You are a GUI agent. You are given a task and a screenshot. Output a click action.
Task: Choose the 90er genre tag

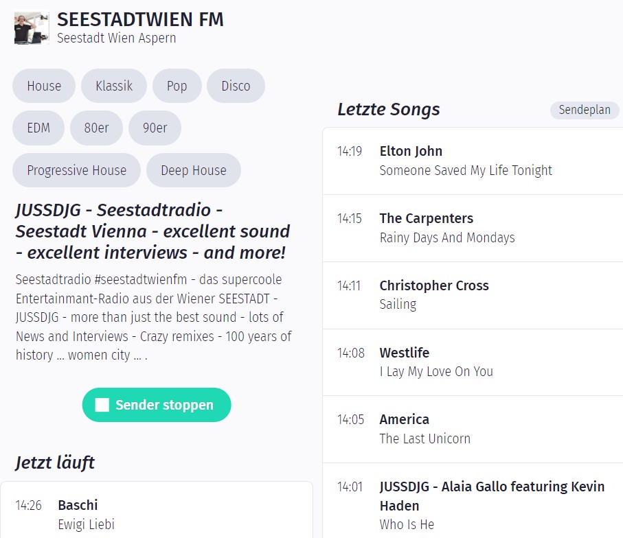tap(155, 128)
